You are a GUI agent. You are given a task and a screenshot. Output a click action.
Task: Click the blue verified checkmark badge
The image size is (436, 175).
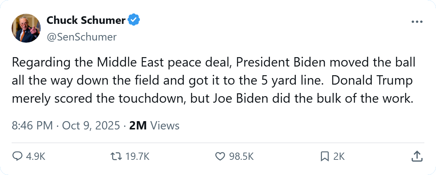134,21
